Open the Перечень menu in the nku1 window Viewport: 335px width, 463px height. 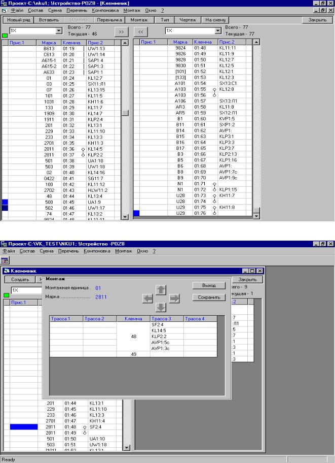[77, 10]
